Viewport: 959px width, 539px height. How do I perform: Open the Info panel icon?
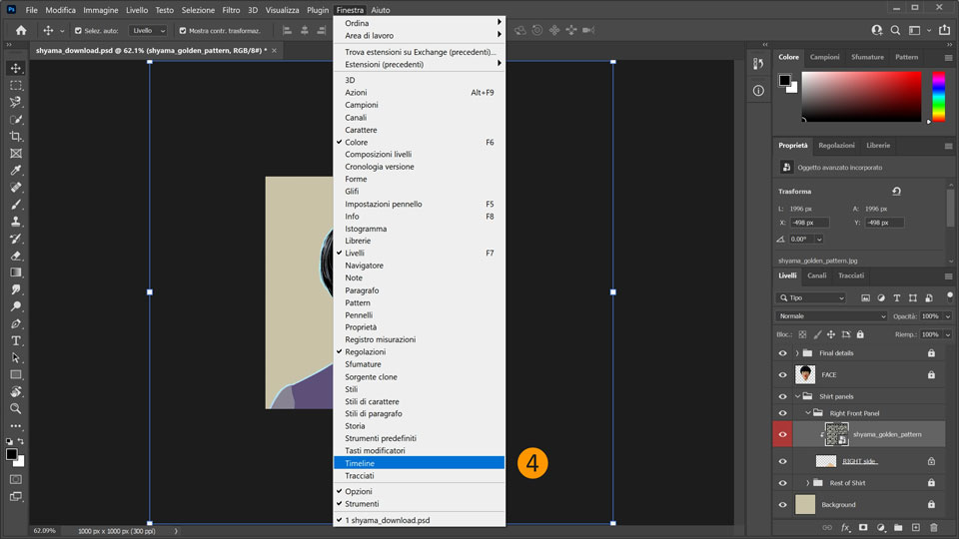[x=758, y=91]
